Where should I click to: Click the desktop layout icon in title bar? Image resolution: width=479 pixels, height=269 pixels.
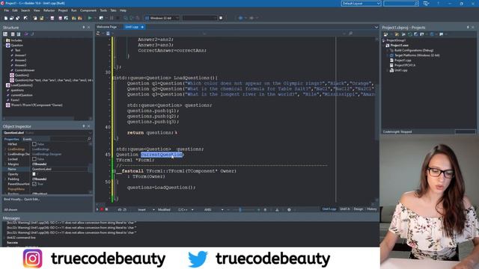click(426, 3)
